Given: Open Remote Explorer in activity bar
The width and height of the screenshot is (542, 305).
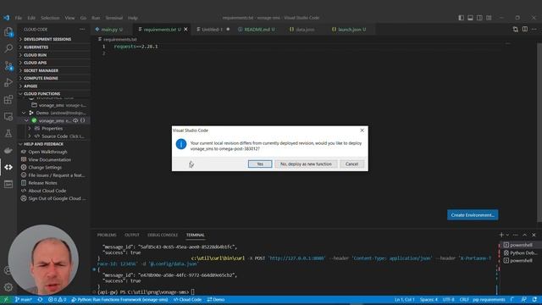Looking at the screenshot, I should [8, 117].
